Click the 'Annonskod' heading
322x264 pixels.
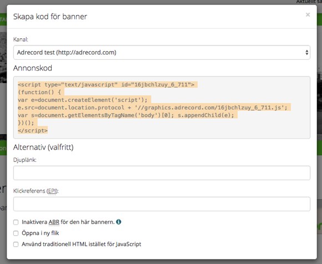pyautogui.click(x=33, y=68)
